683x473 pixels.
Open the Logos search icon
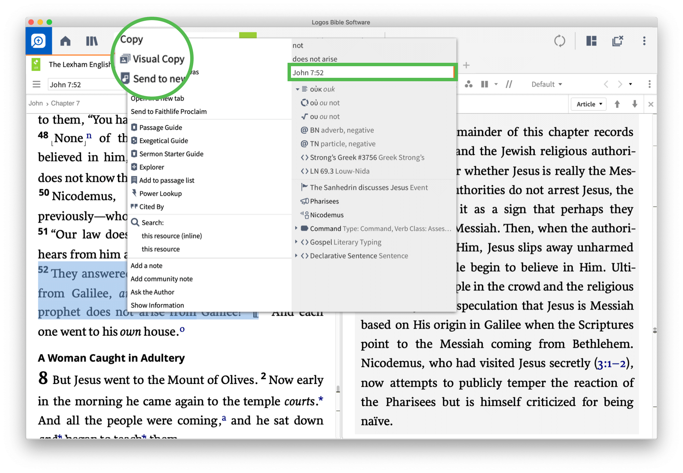(x=39, y=41)
